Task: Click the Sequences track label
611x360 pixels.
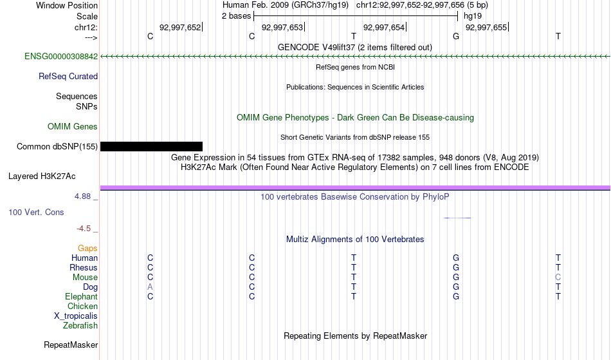Action: click(x=77, y=97)
